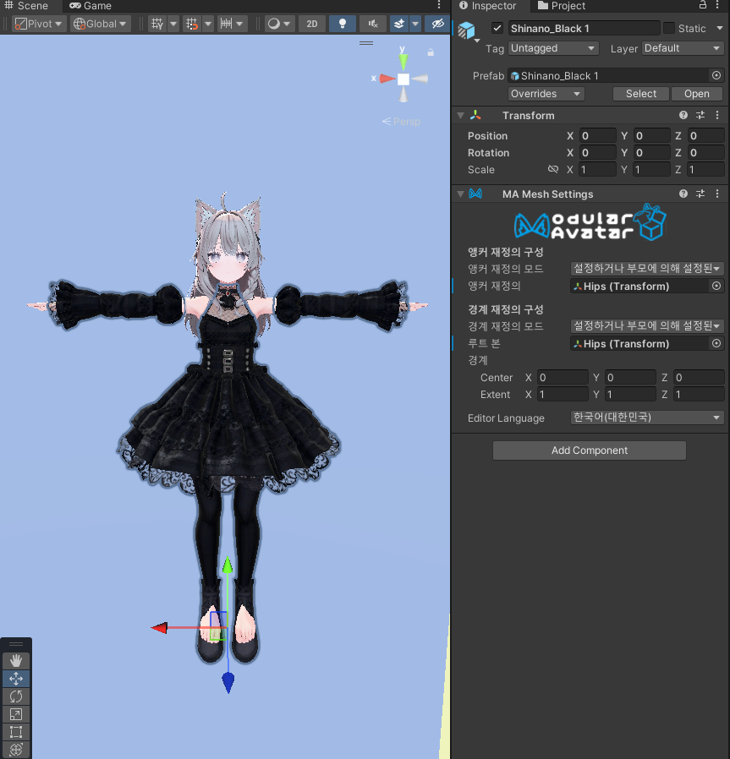Toggle scene effects layers icon
Image resolution: width=730 pixels, height=759 pixels.
tap(399, 24)
